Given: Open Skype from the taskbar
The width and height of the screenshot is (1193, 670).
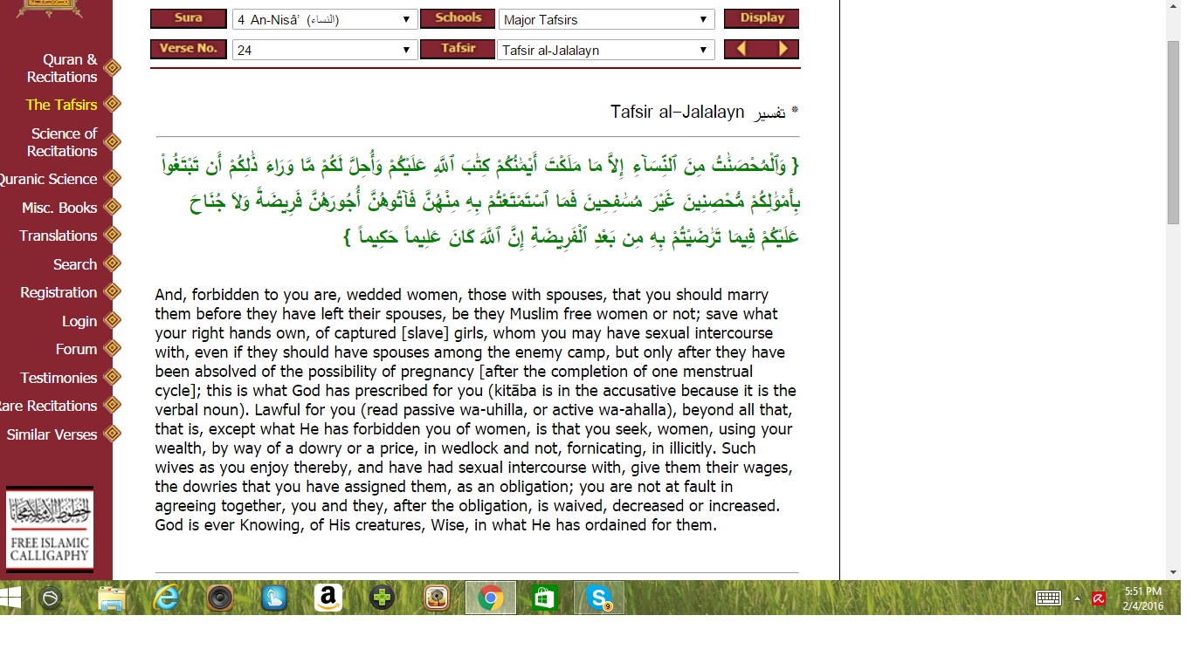Looking at the screenshot, I should (x=599, y=598).
